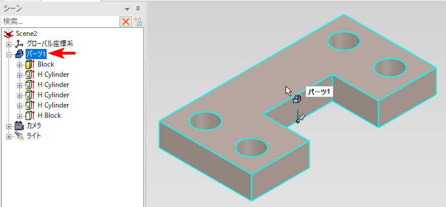446x207 pixels.
Task: Click the カメラ camera icon
Action: pos(19,126)
